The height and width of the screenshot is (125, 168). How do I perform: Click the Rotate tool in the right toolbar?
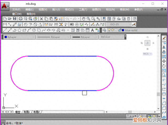[164, 66]
